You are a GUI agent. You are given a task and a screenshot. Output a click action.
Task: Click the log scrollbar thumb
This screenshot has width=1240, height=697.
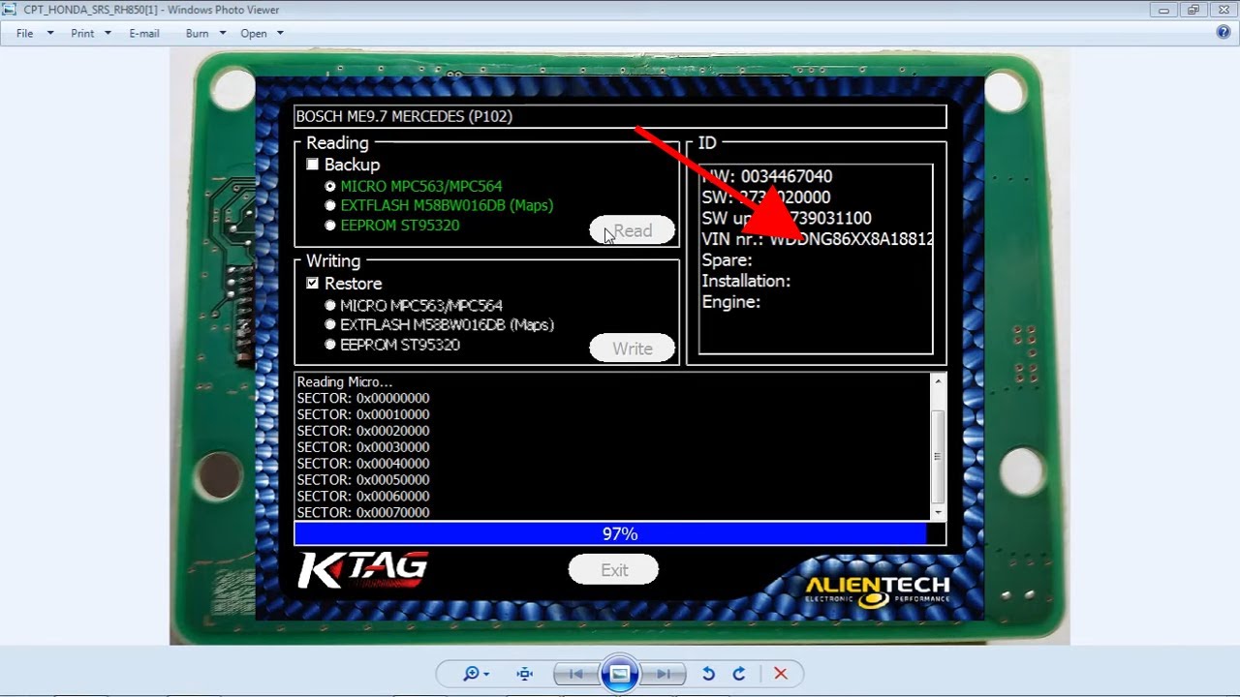point(937,456)
